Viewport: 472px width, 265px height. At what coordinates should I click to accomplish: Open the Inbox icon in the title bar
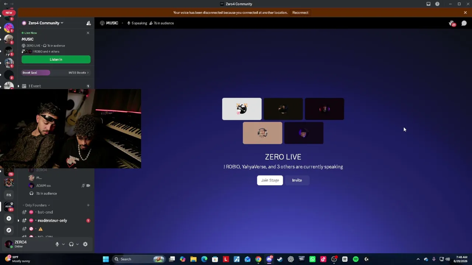click(x=428, y=4)
